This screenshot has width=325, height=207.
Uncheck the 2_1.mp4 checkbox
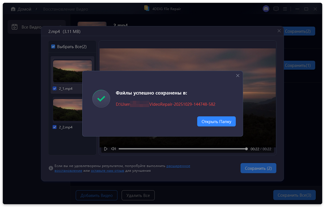pos(55,88)
